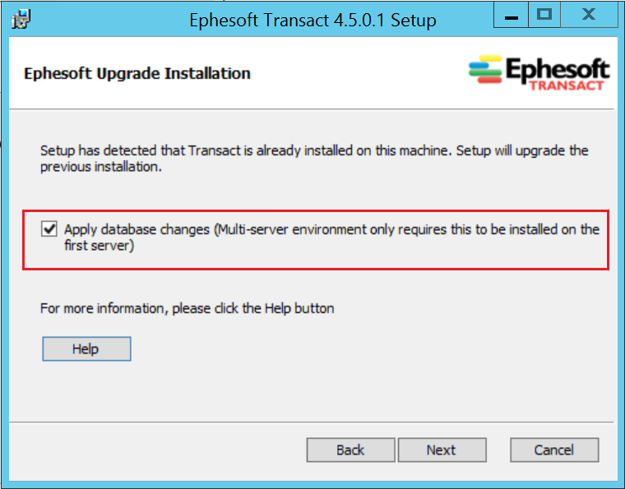The image size is (625, 489).
Task: Close the Ephesoft Transact Setup window
Action: tap(589, 15)
